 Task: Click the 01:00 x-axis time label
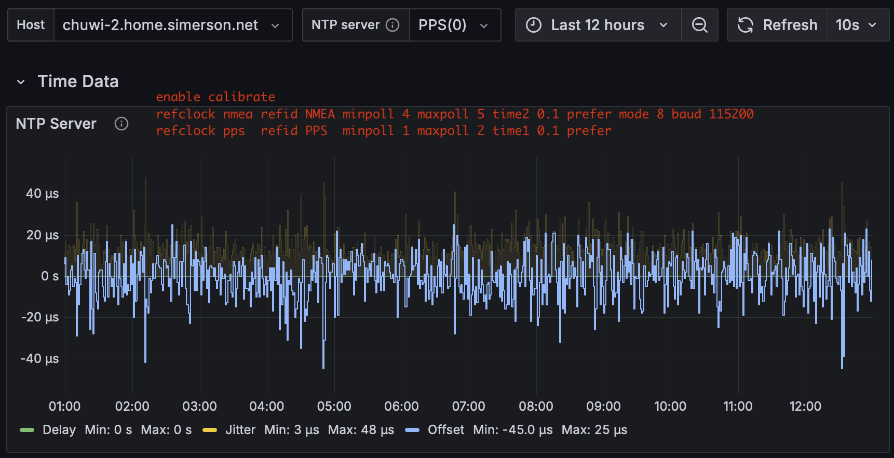64,407
